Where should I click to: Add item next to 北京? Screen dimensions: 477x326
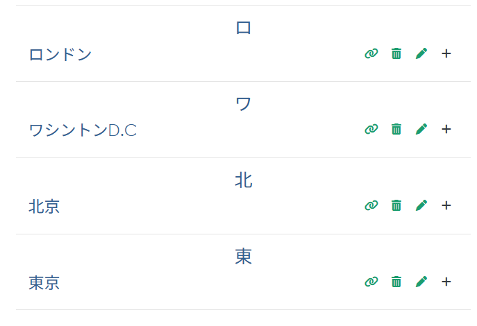pos(446,205)
